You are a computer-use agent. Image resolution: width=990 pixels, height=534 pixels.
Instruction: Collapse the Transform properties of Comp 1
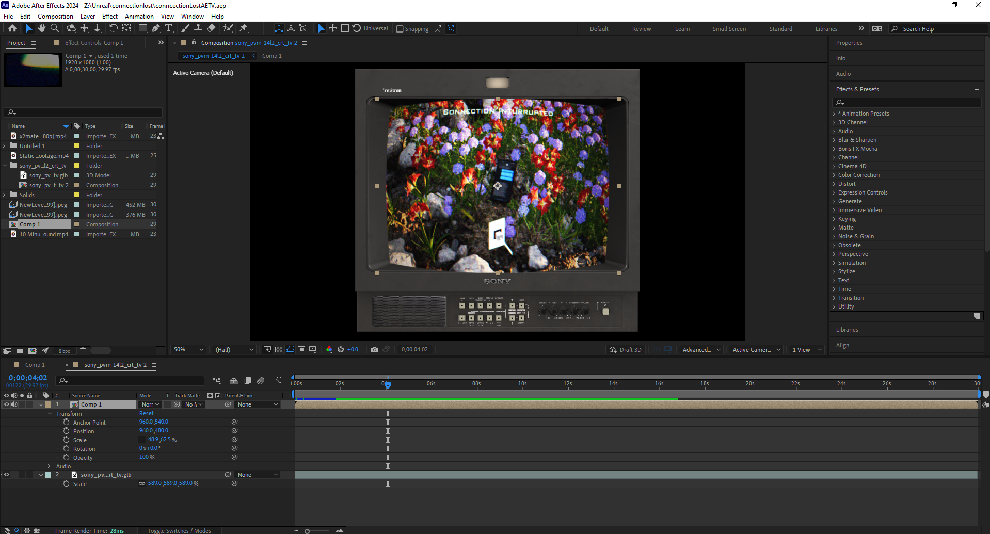click(x=50, y=414)
